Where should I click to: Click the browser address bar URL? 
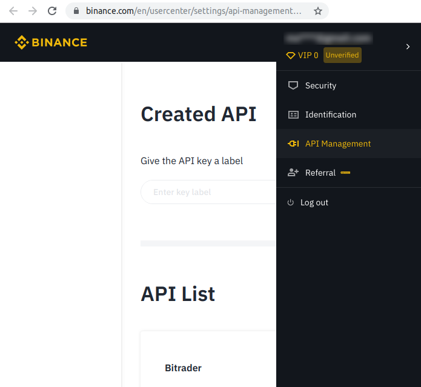tap(193, 11)
